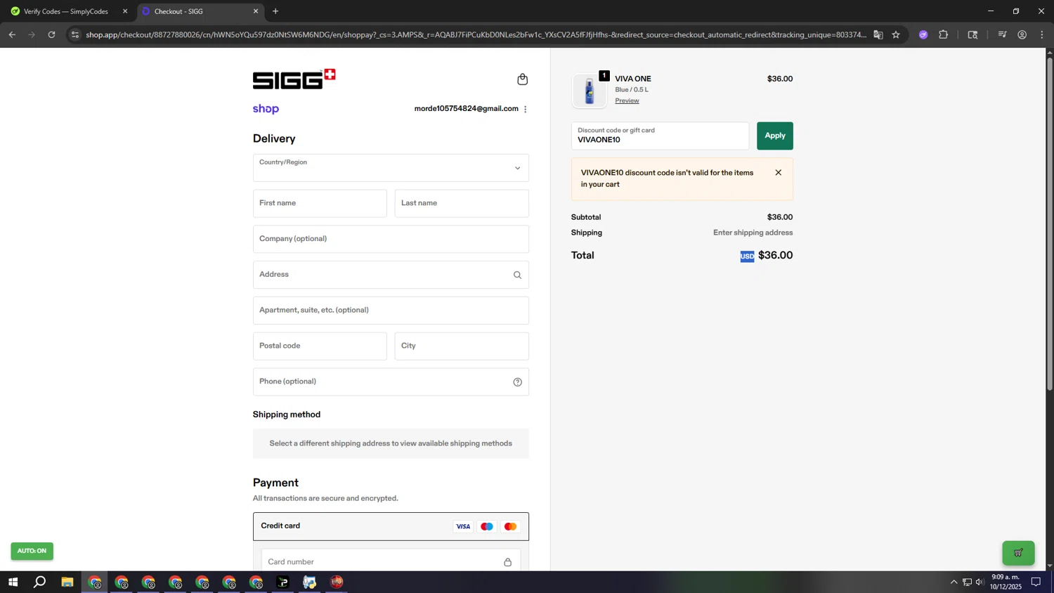Click the Last name field
This screenshot has height=593, width=1054.
462,203
